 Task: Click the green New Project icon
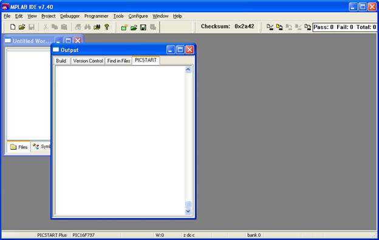125,27
